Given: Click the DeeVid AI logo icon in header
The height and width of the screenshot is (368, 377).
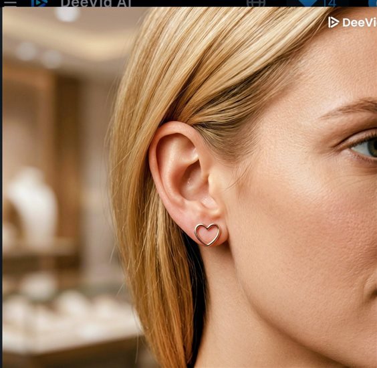Looking at the screenshot, I should (x=39, y=3).
